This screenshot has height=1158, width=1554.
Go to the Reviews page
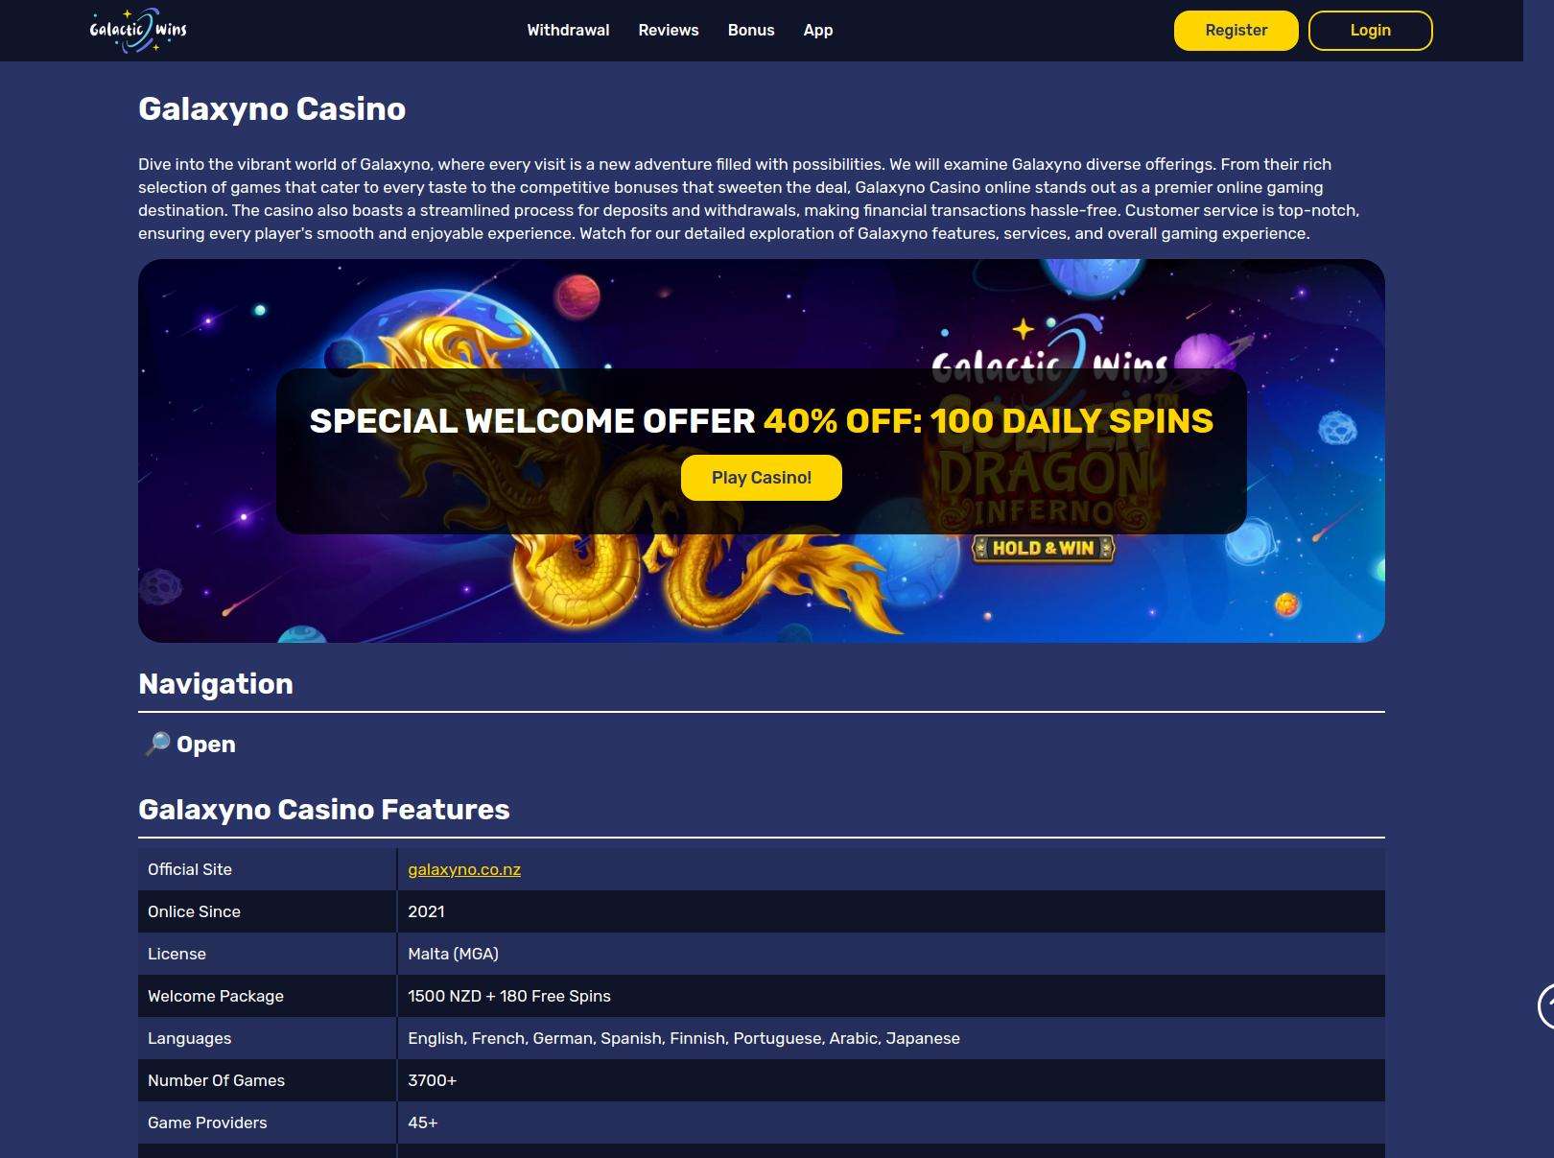[x=668, y=30]
